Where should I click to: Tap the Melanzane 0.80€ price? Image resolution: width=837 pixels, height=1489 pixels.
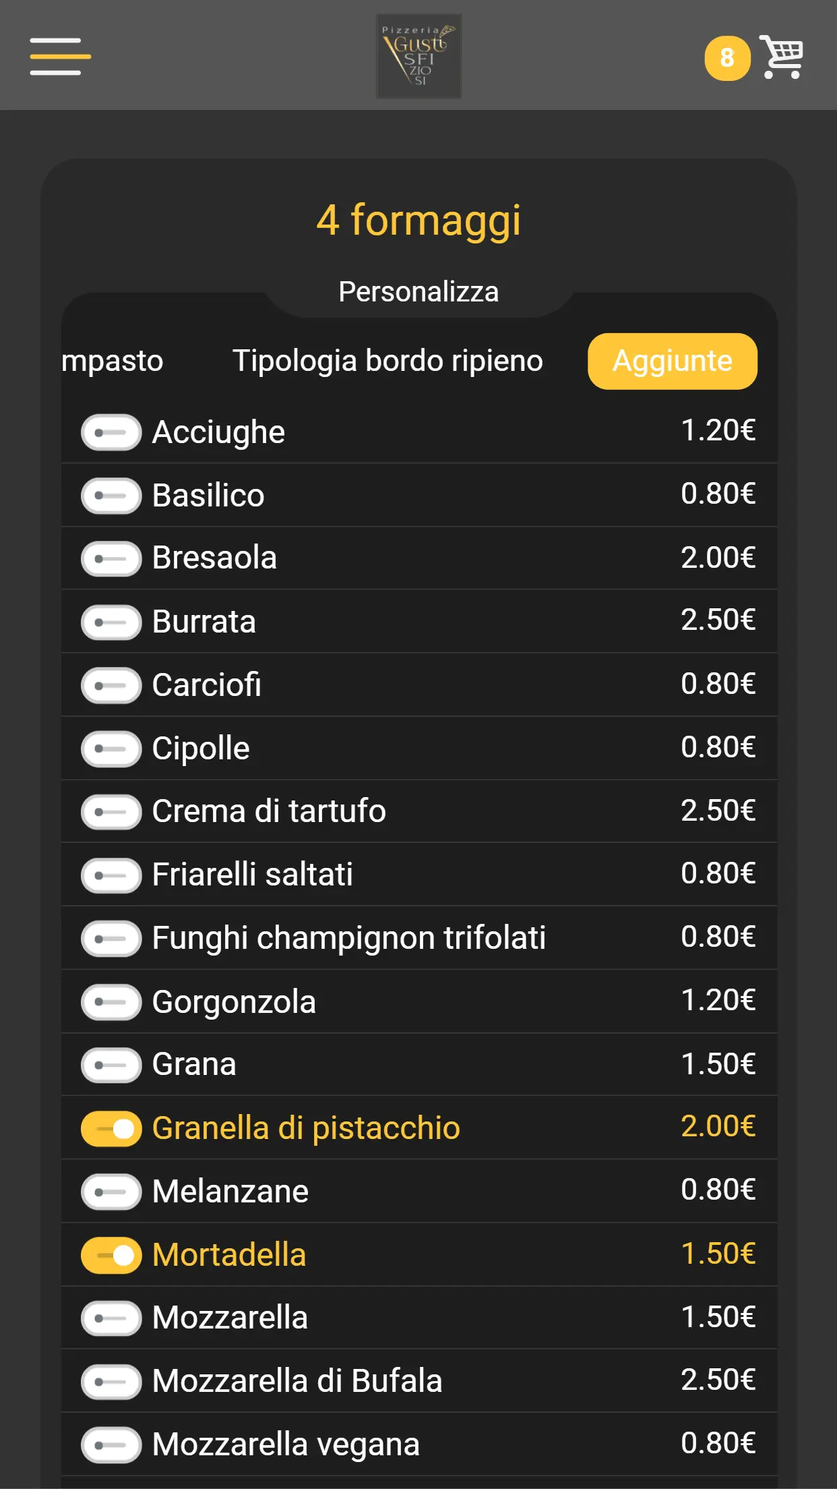718,1190
